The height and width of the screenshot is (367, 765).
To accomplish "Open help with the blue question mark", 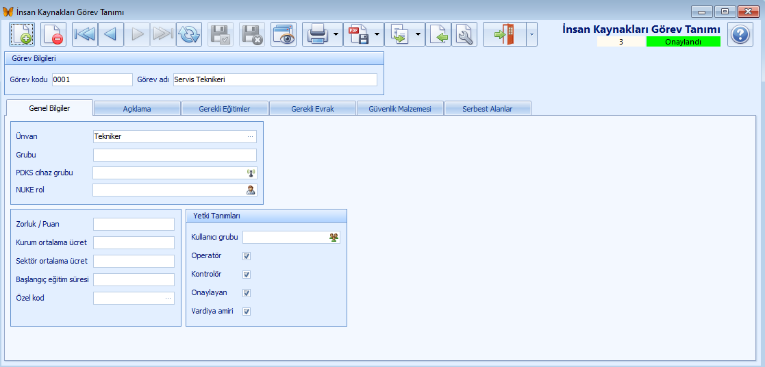I will point(740,34).
